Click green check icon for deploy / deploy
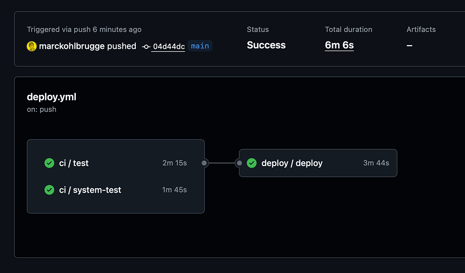The height and width of the screenshot is (273, 465). (x=252, y=163)
